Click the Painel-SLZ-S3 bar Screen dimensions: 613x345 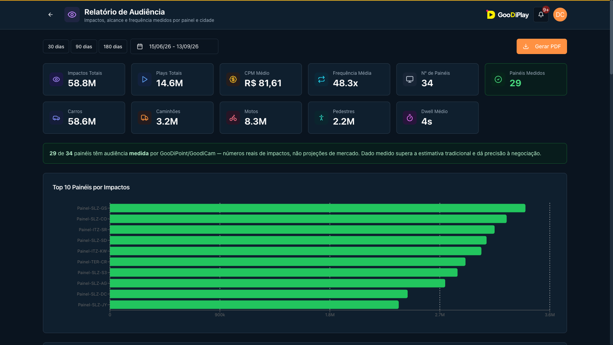click(284, 273)
